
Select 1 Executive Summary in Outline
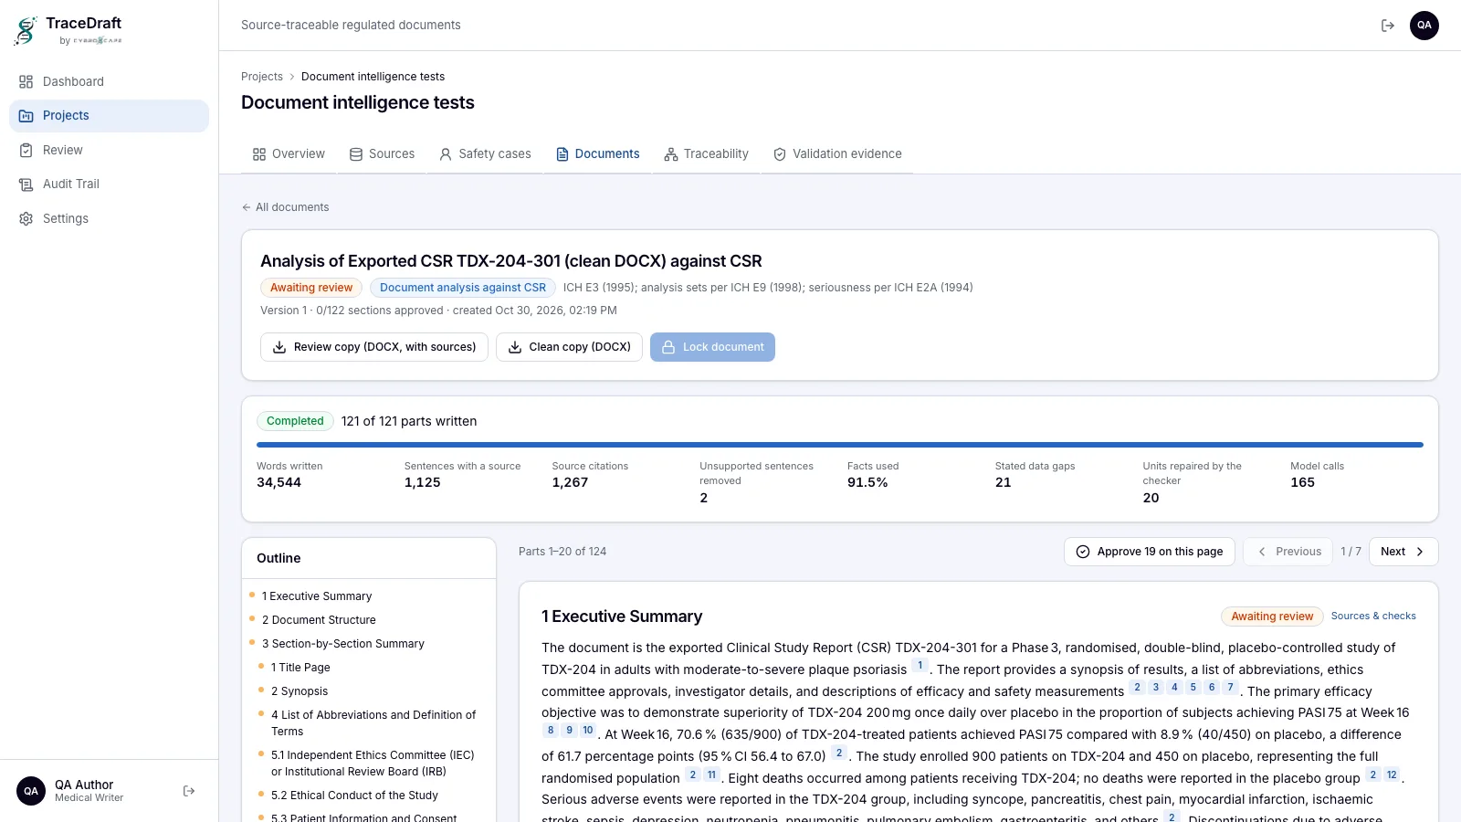(x=317, y=596)
